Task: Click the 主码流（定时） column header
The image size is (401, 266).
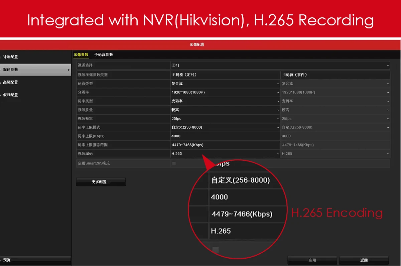Action: (x=184, y=75)
